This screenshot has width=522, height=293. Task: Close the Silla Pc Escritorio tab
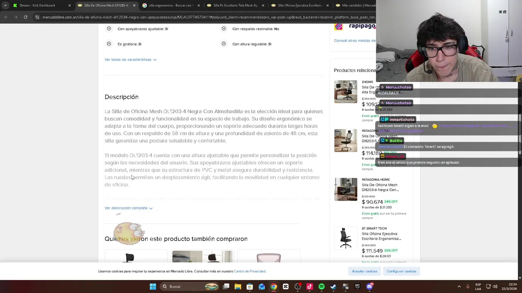click(x=263, y=5)
